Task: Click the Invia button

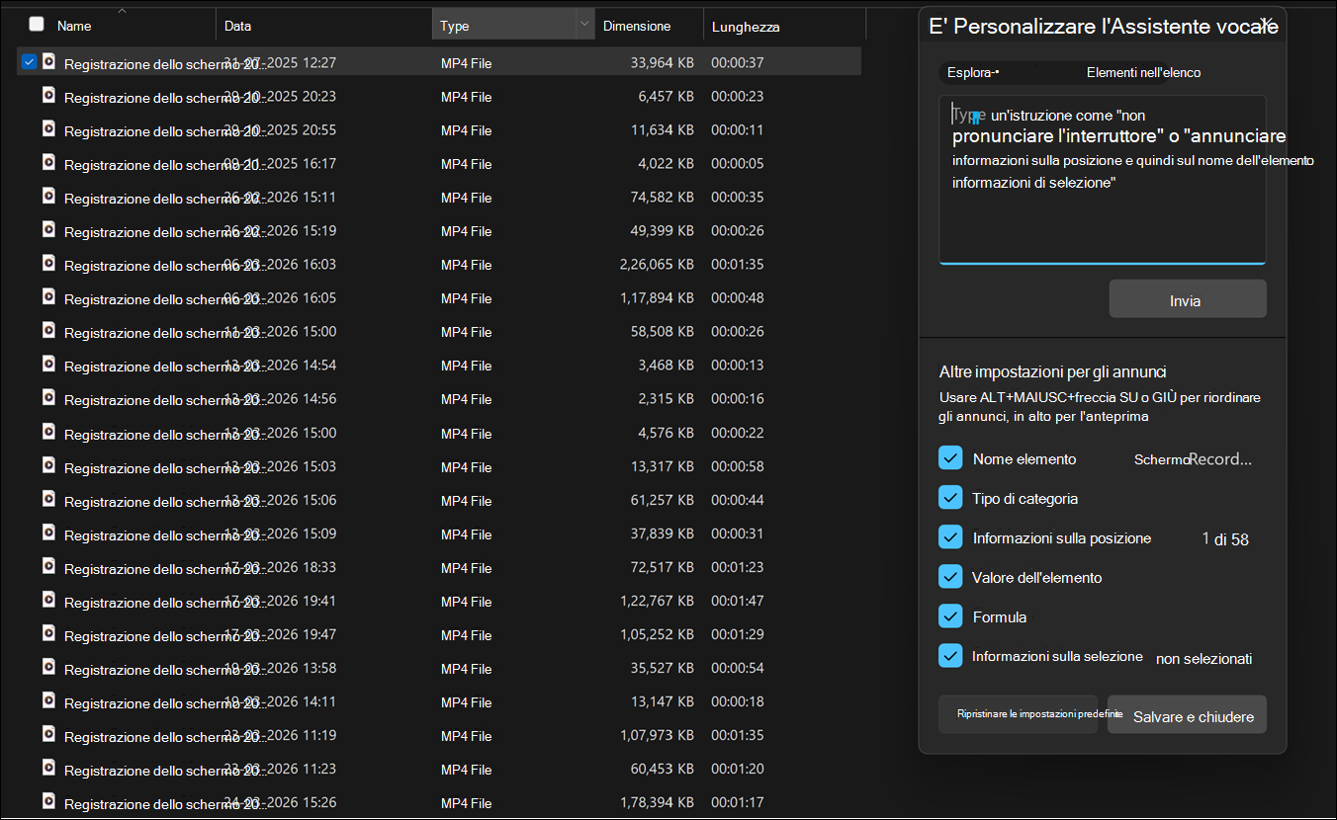Action: pyautogui.click(x=1187, y=299)
